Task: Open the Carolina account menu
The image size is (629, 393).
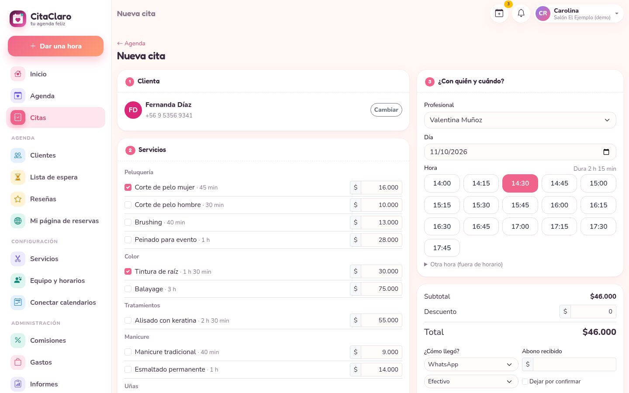Action: 579,14
